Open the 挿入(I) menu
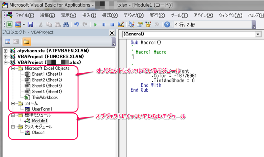Screen dimensions: 264x157 tap(89, 15)
